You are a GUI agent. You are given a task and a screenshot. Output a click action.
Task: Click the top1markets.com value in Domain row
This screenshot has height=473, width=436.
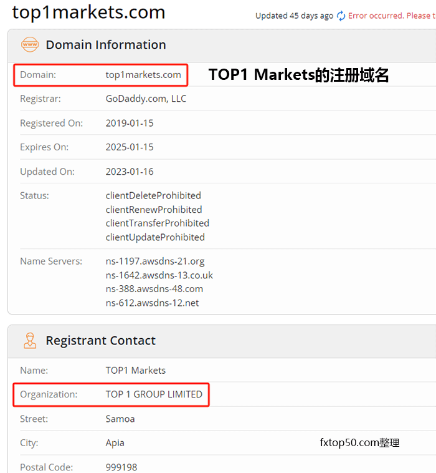pyautogui.click(x=143, y=75)
